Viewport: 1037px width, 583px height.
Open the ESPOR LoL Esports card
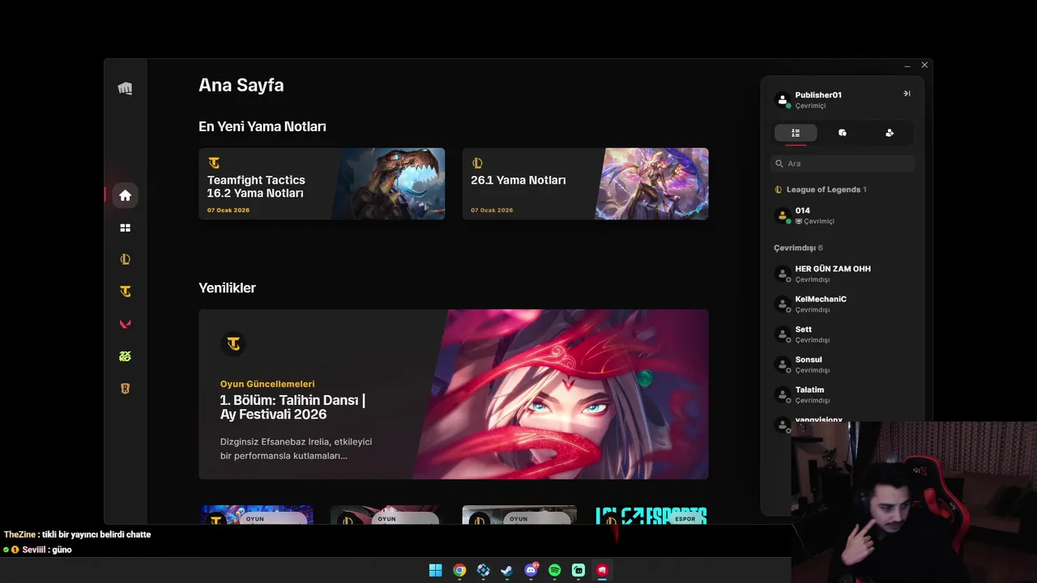[x=651, y=515]
